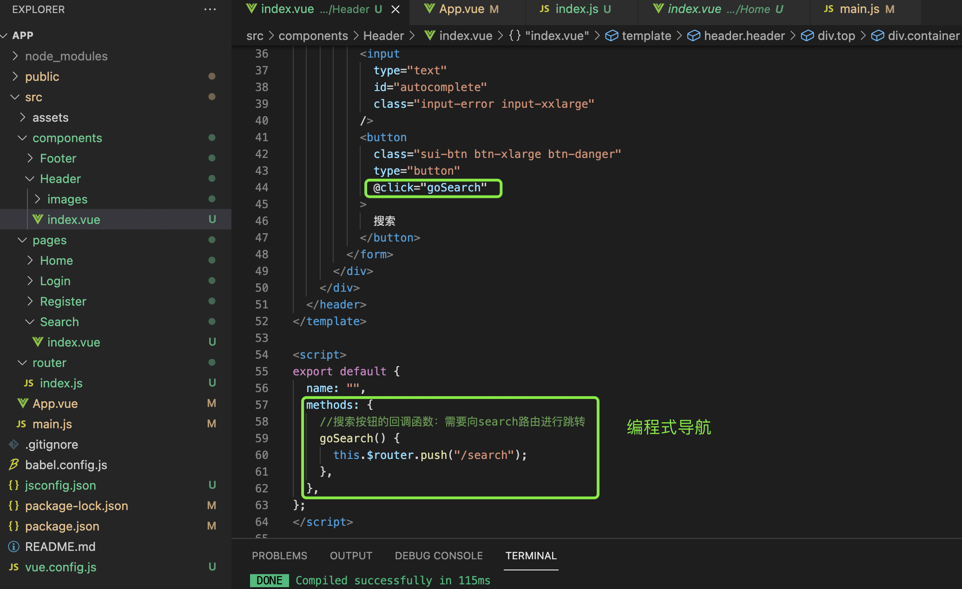The width and height of the screenshot is (962, 589).
Task: Close the Header index.vue editor tab
Action: [x=395, y=9]
